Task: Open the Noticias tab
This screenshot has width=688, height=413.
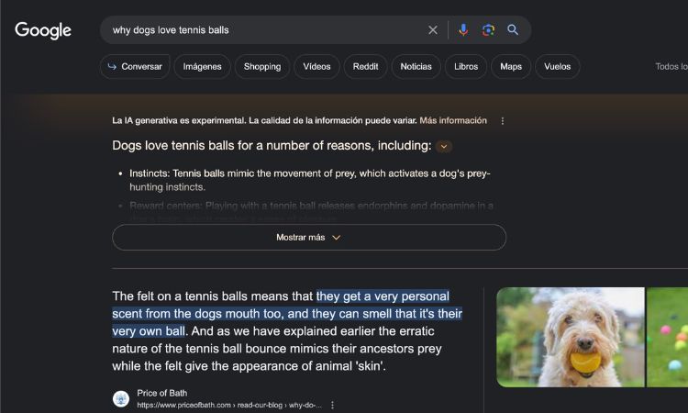Action: click(416, 67)
